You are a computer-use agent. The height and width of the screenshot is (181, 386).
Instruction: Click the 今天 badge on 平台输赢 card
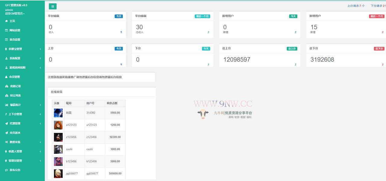119,16
